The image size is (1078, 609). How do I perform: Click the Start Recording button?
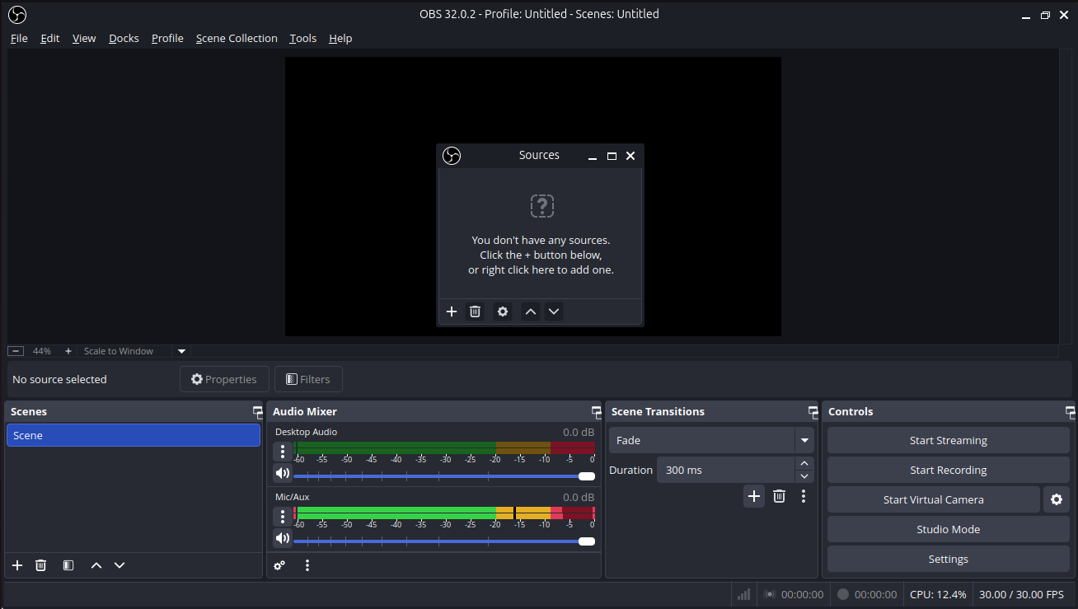point(948,470)
